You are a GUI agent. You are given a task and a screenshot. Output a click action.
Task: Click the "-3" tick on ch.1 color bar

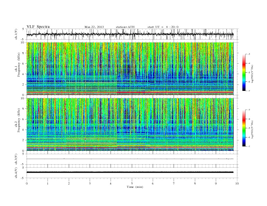[x=249, y=54]
